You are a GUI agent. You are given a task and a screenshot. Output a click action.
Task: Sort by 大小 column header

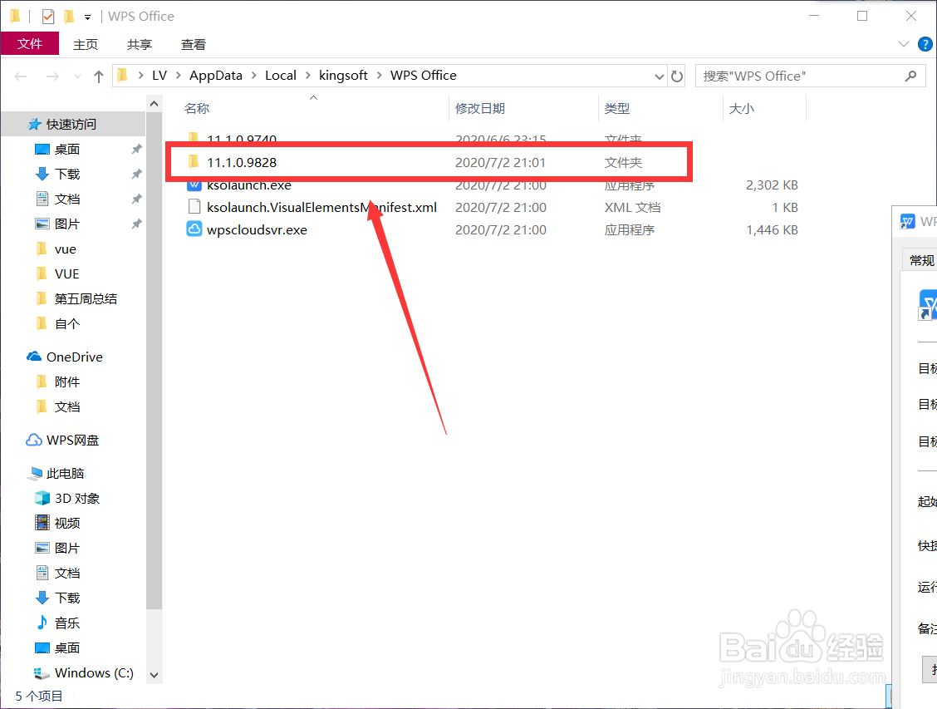click(x=742, y=108)
